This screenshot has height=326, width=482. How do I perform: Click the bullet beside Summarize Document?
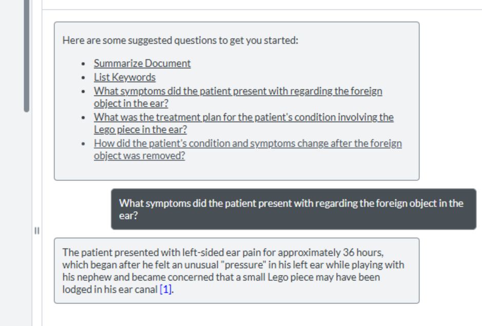click(83, 64)
